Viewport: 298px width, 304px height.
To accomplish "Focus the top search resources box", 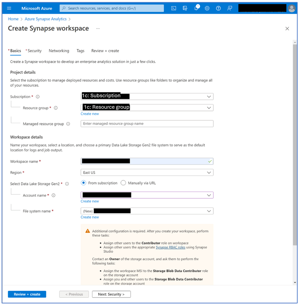I will [112, 8].
